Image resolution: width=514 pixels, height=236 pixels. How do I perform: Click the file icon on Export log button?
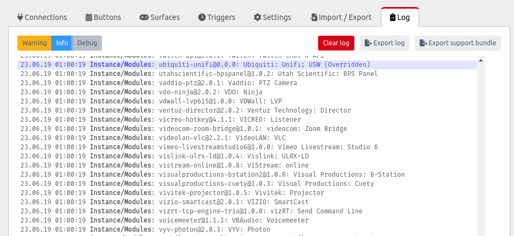pyautogui.click(x=368, y=43)
